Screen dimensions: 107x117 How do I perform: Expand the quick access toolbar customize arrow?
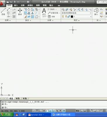coord(31,2)
